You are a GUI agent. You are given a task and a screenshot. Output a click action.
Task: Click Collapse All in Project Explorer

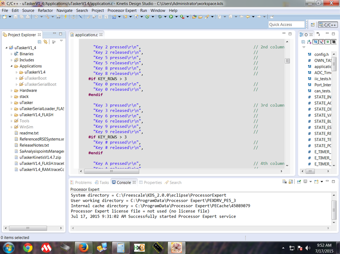pyautogui.click(x=39, y=42)
